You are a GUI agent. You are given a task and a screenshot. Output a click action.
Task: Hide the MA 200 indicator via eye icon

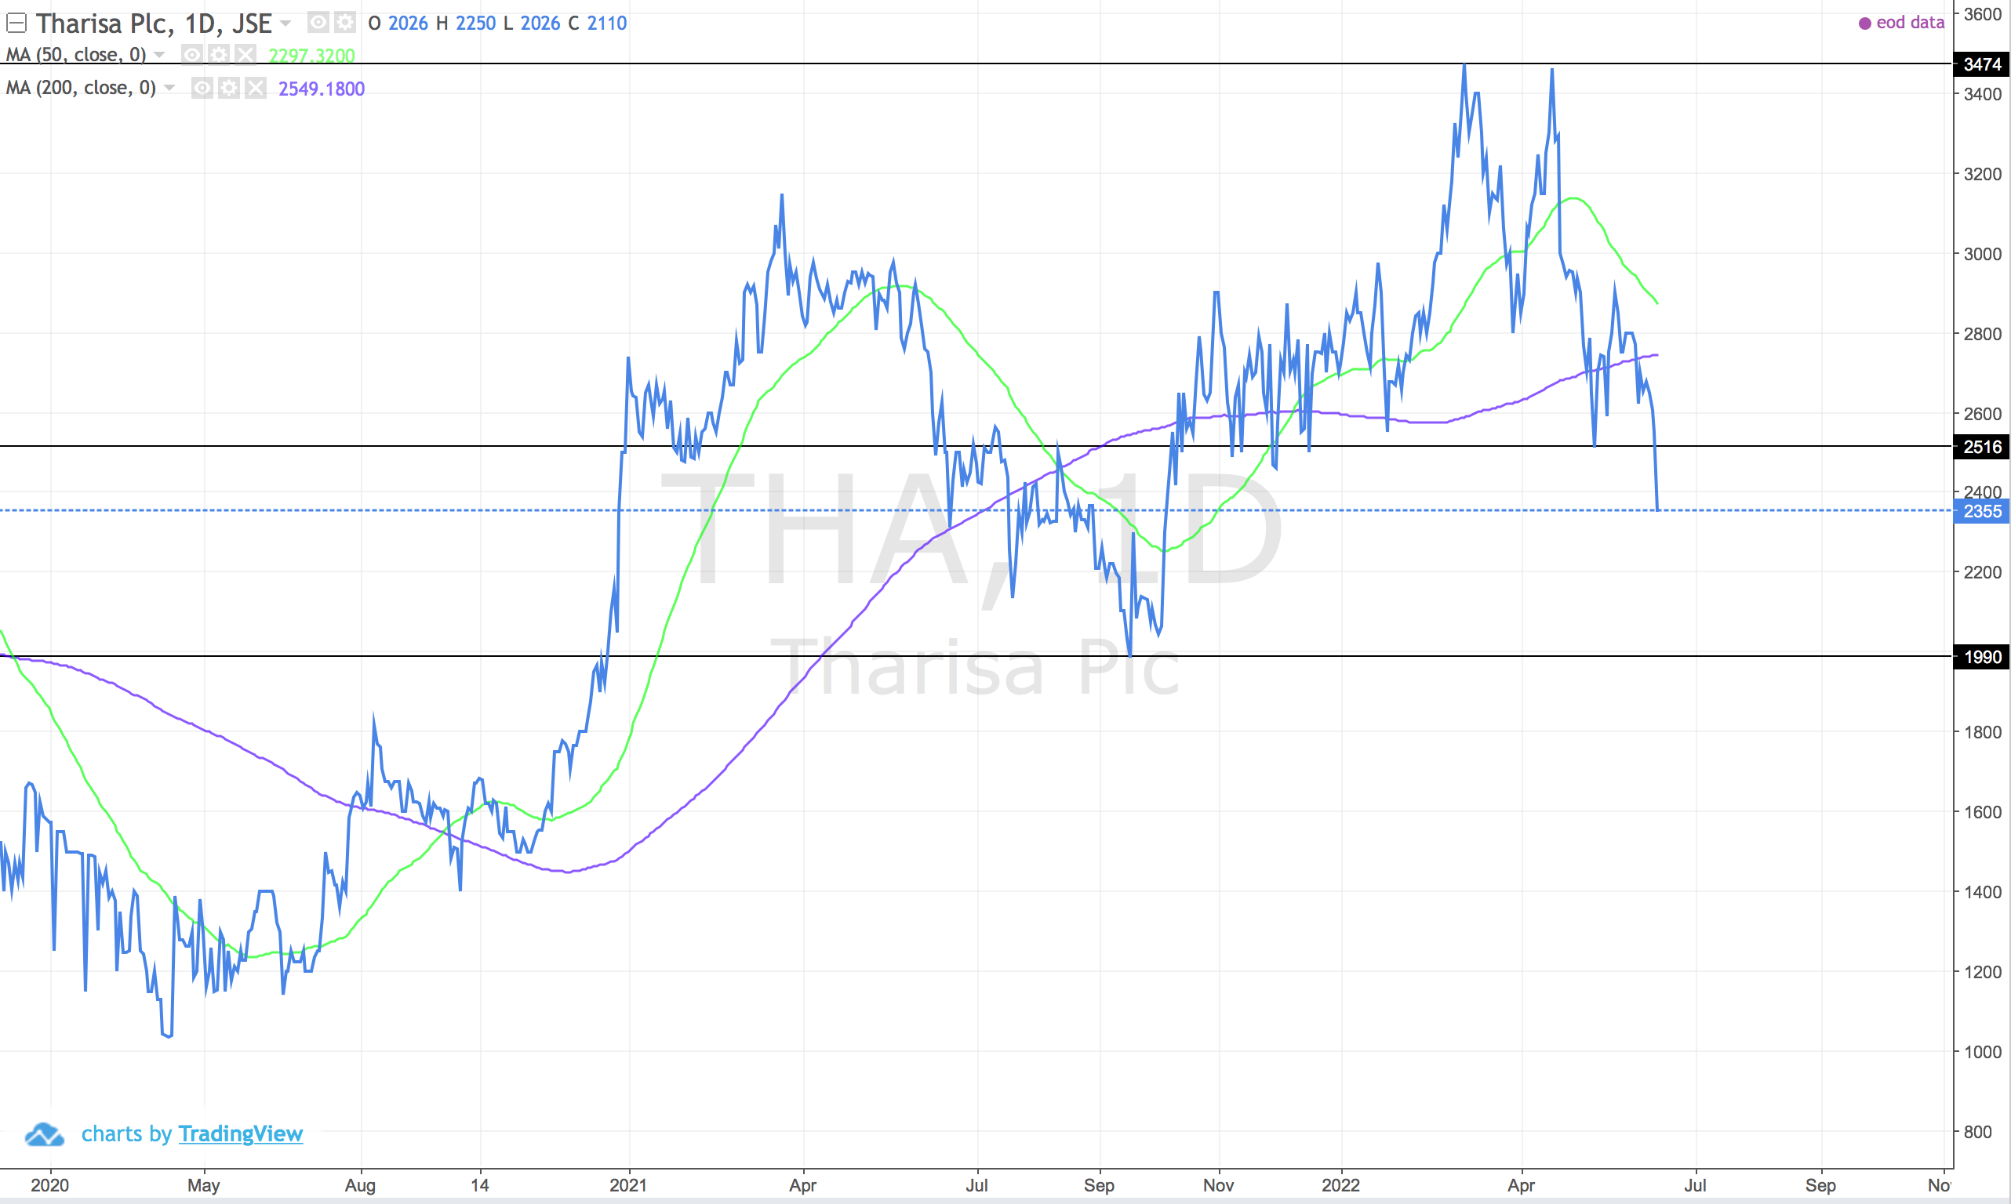(x=202, y=88)
